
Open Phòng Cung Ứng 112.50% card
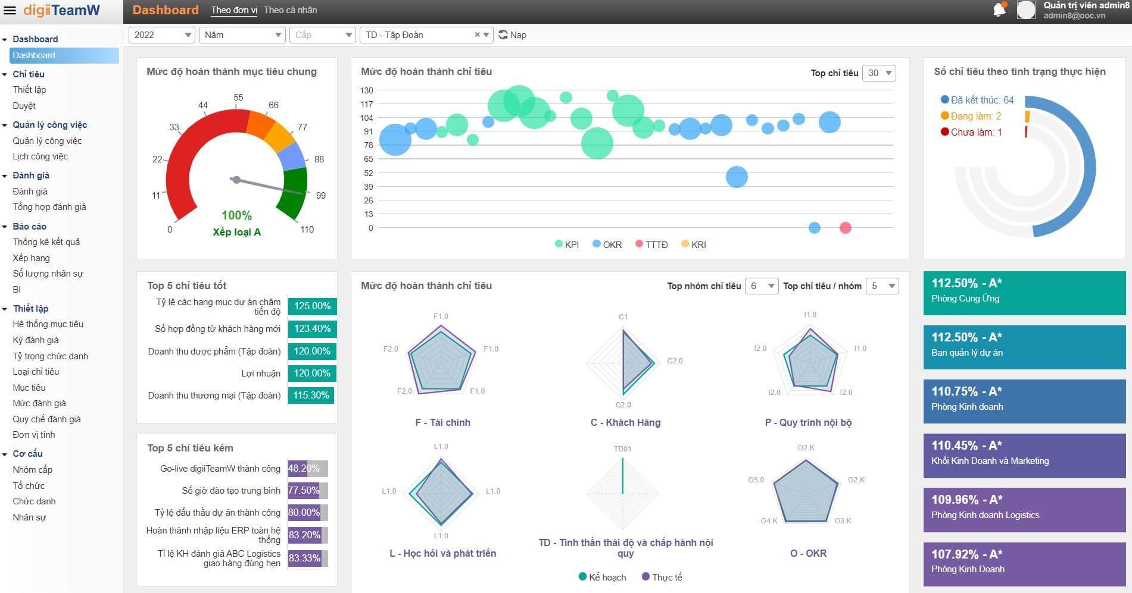click(x=1024, y=293)
